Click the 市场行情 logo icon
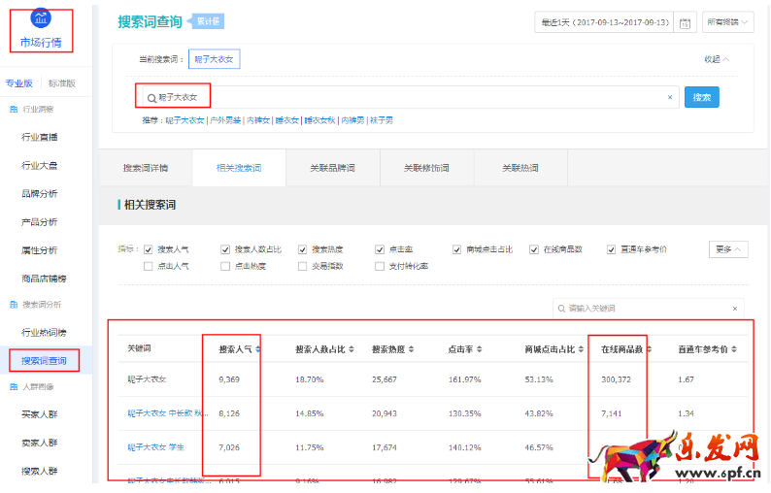Image resolution: width=771 pixels, height=493 pixels. click(41, 18)
